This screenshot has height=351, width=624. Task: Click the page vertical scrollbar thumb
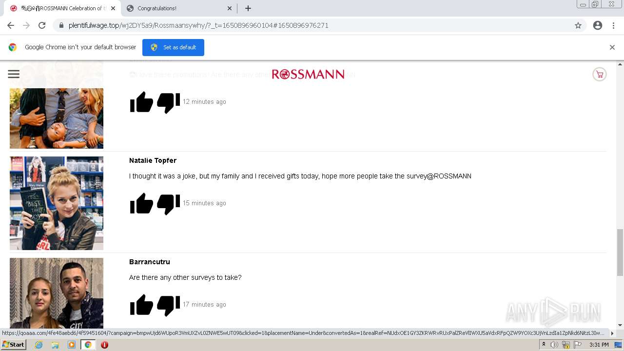tap(620, 253)
